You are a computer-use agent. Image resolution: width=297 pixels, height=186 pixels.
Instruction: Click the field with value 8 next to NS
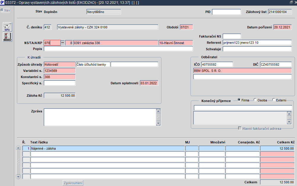(69, 43)
